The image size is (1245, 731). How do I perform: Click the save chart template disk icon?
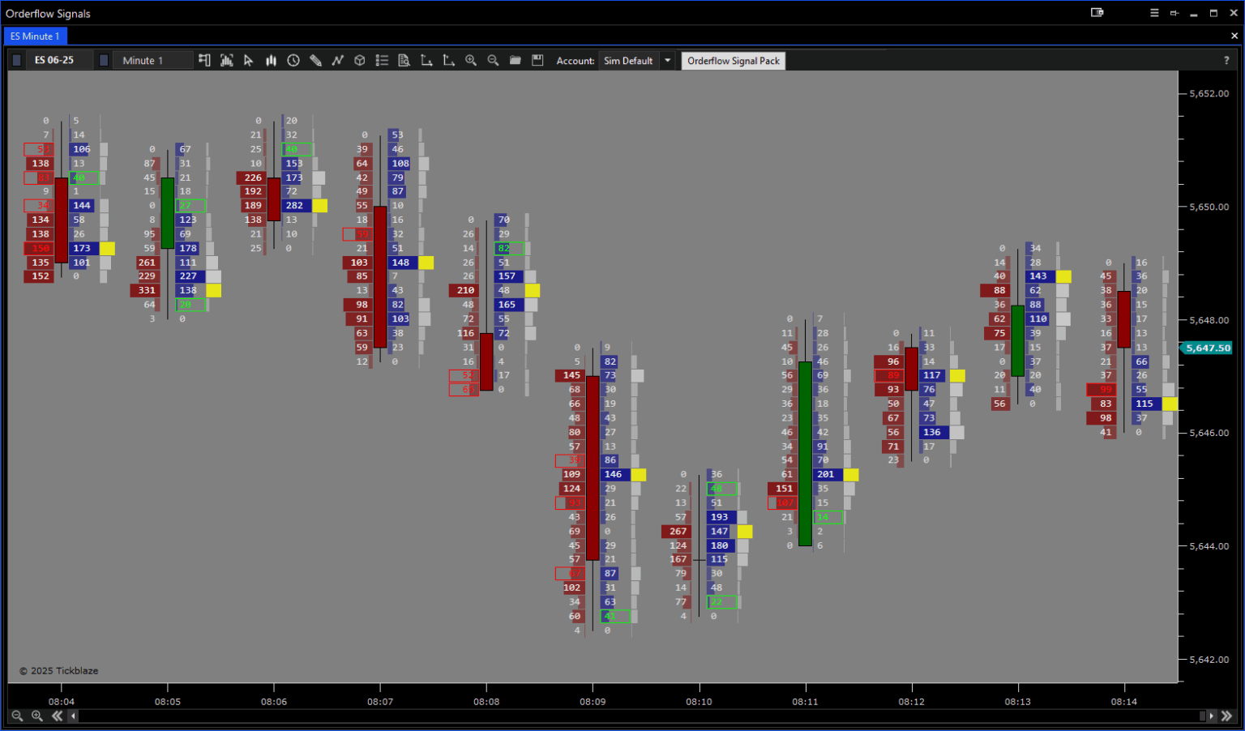(x=537, y=60)
